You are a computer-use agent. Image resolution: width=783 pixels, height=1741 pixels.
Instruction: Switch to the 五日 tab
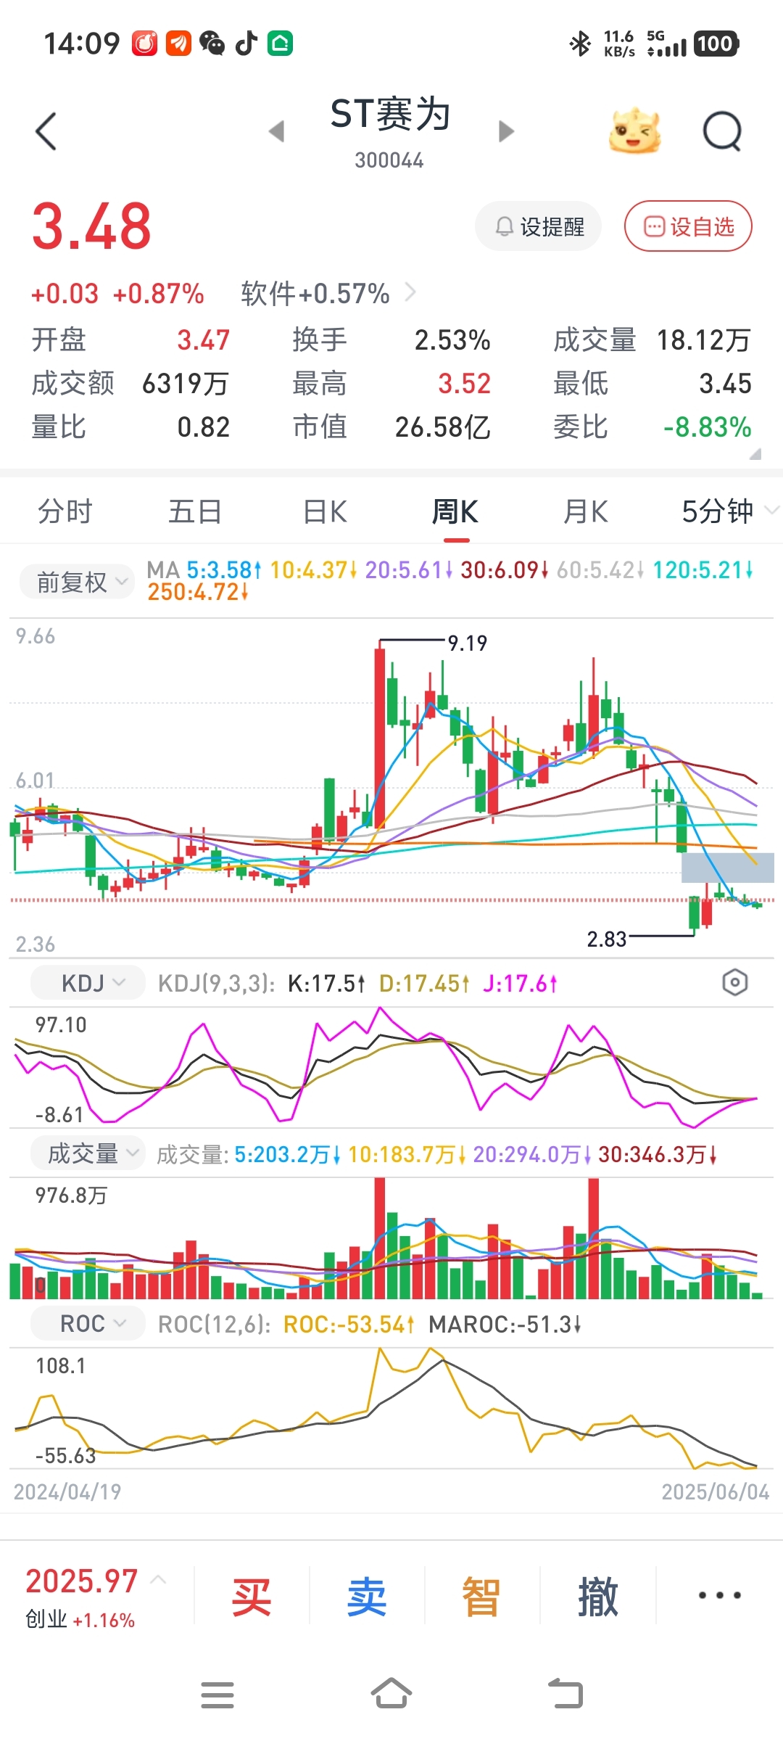click(x=195, y=511)
